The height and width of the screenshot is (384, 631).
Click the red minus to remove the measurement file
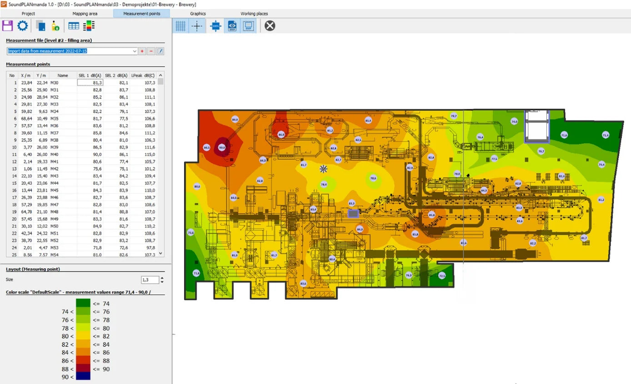tap(151, 51)
